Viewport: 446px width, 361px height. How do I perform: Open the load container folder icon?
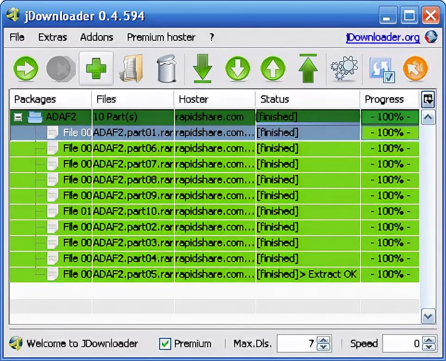point(131,68)
